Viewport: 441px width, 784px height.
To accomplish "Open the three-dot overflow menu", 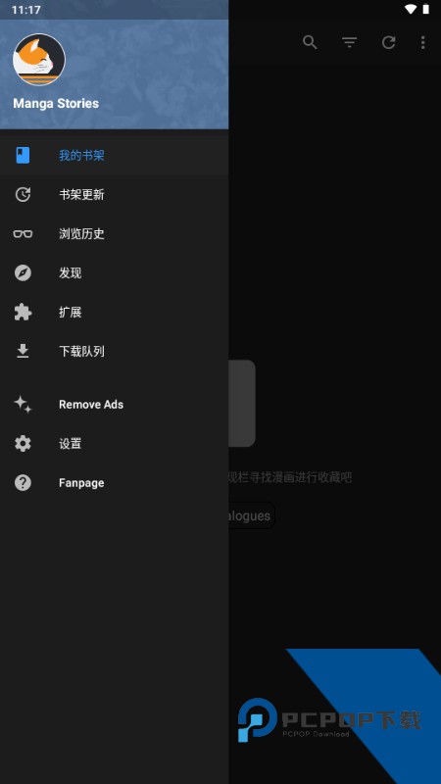I will 423,42.
